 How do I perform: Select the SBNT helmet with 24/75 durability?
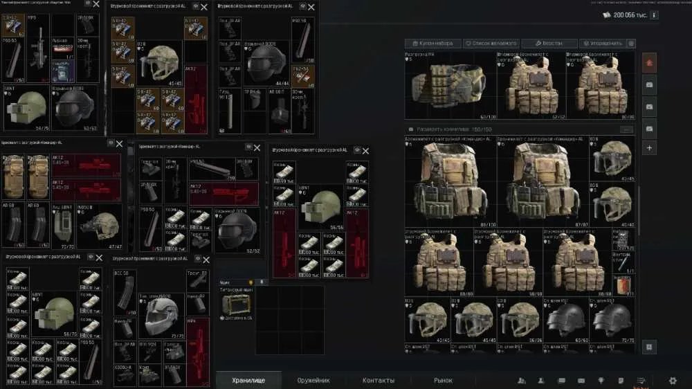coord(26,108)
